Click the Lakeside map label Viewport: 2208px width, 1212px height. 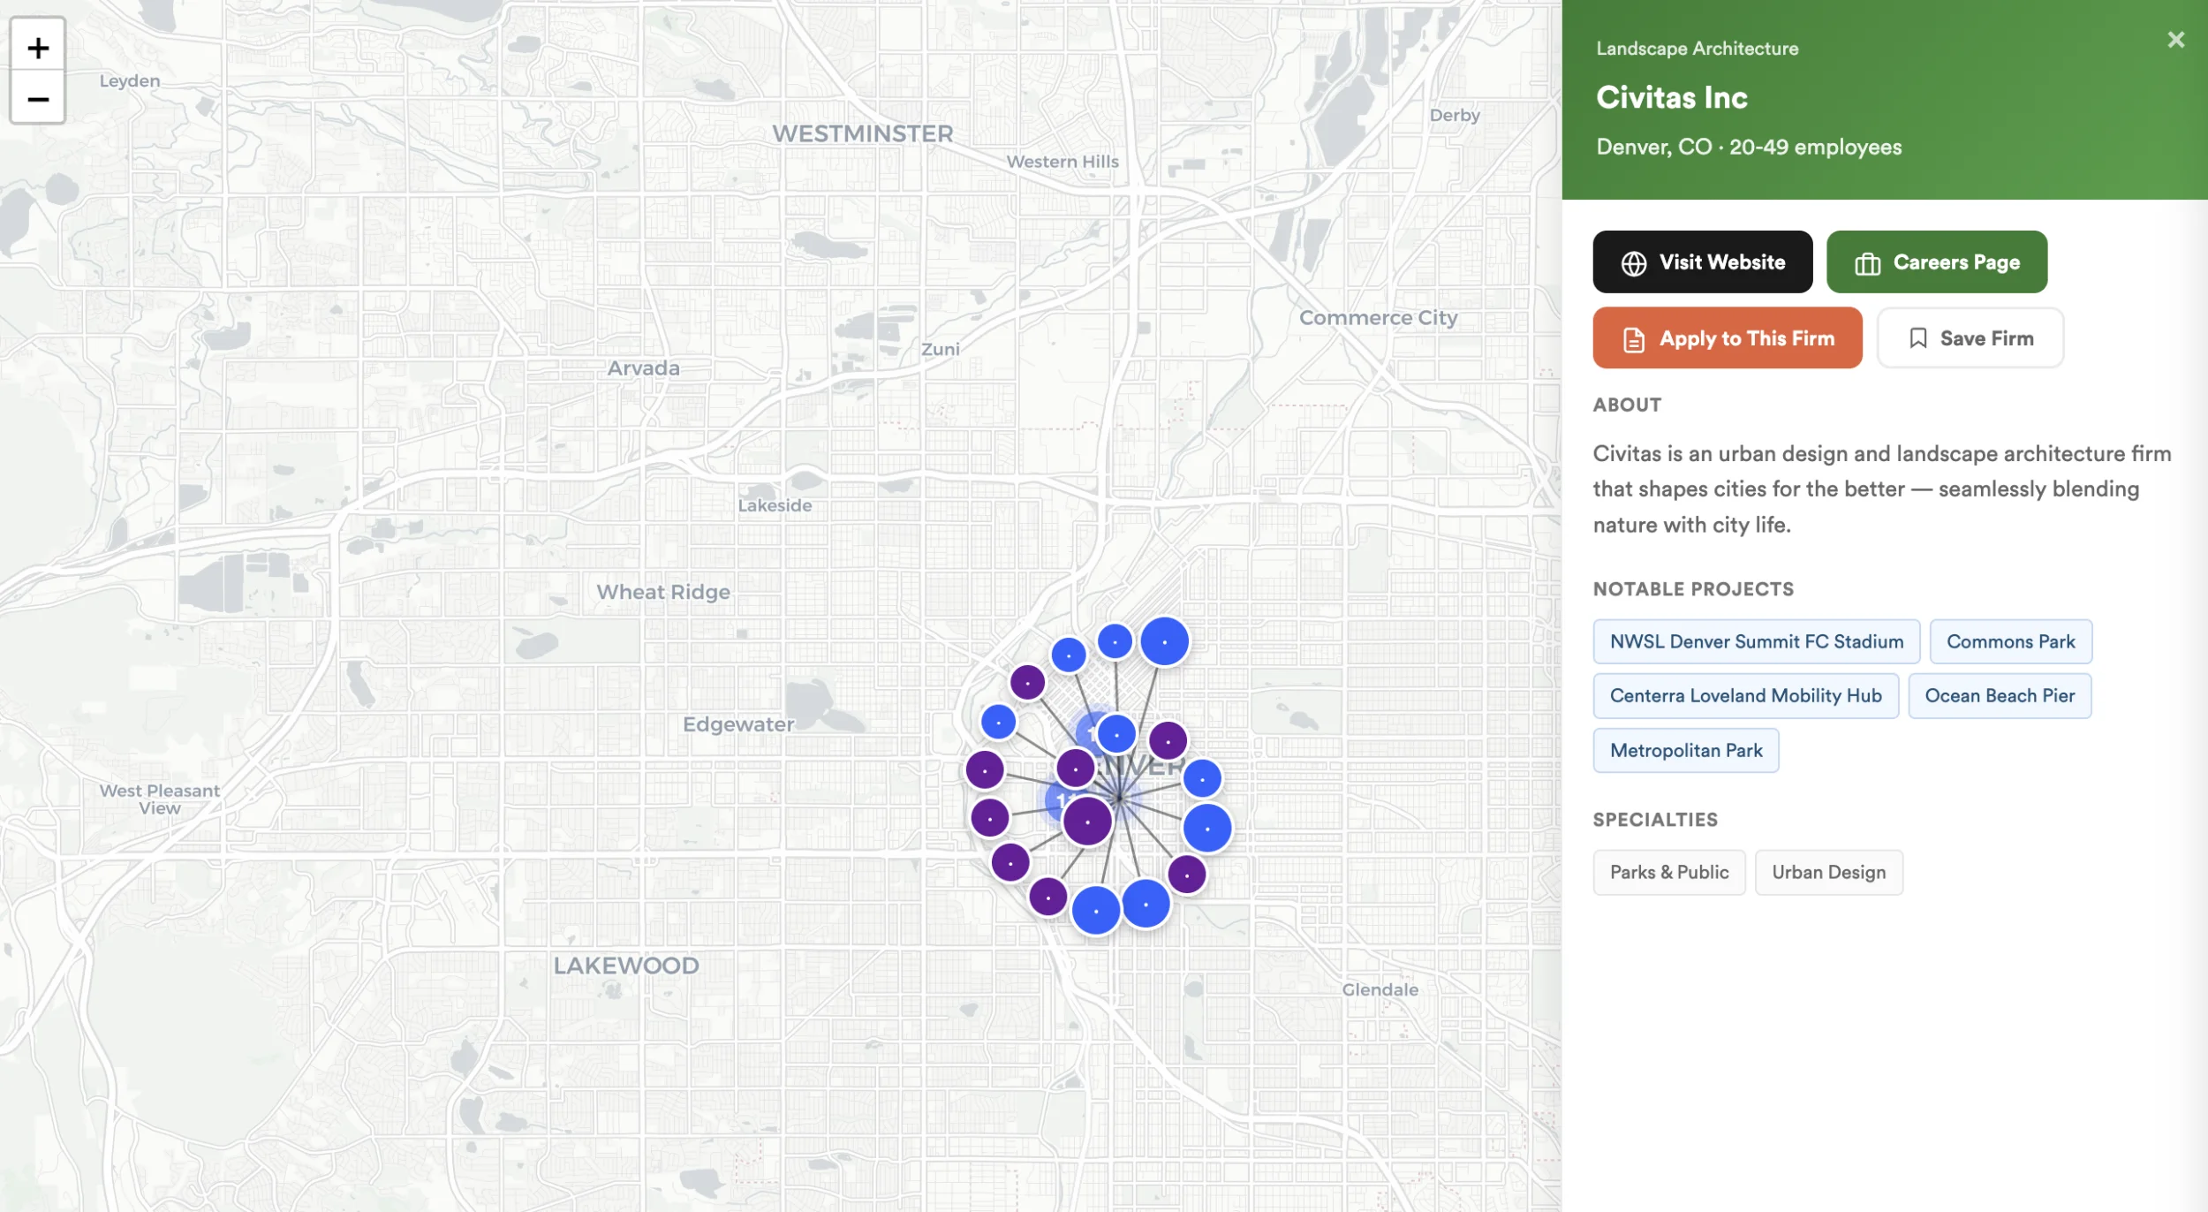point(775,506)
